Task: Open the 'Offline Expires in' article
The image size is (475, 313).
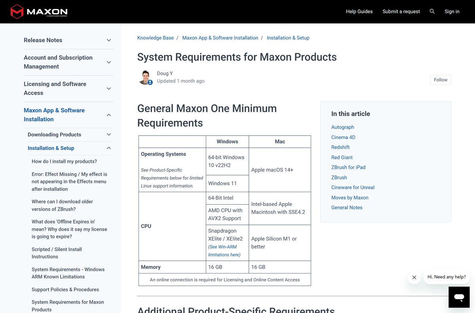Action: tap(69, 229)
